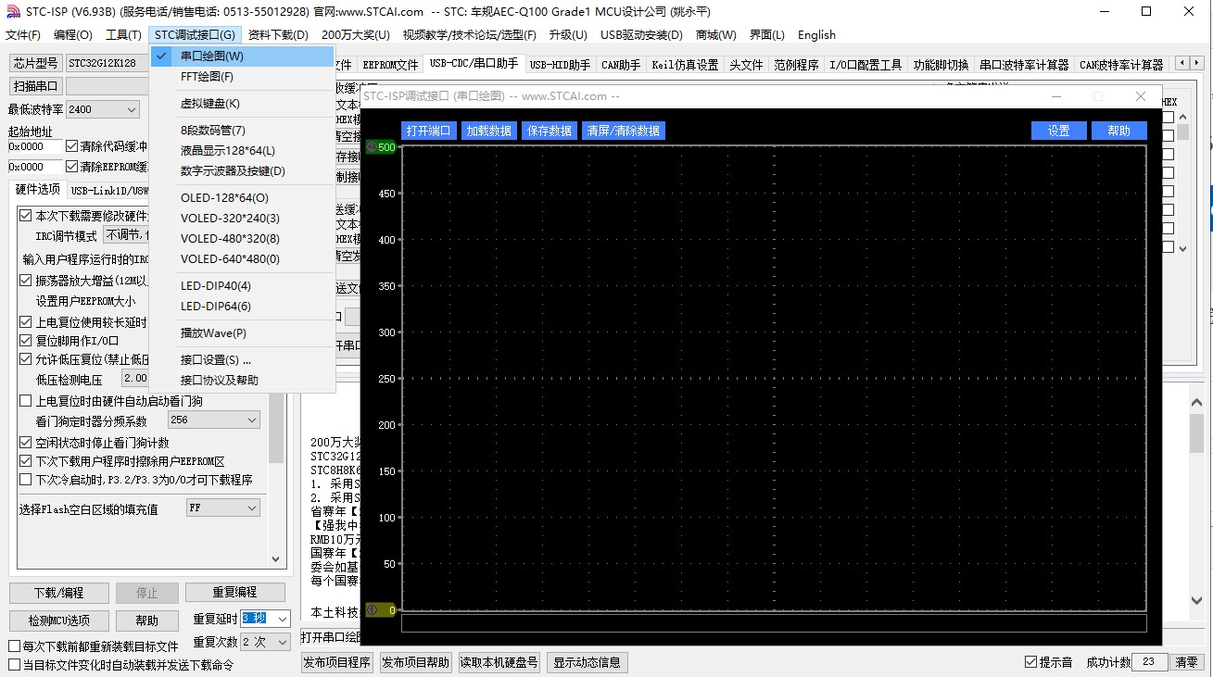Choose 虚拟键盘(K) menu entry
This screenshot has width=1213, height=677.
click(209, 104)
